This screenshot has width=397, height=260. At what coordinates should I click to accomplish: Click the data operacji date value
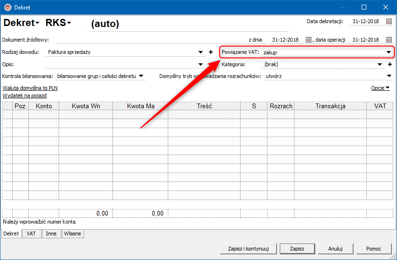point(366,40)
